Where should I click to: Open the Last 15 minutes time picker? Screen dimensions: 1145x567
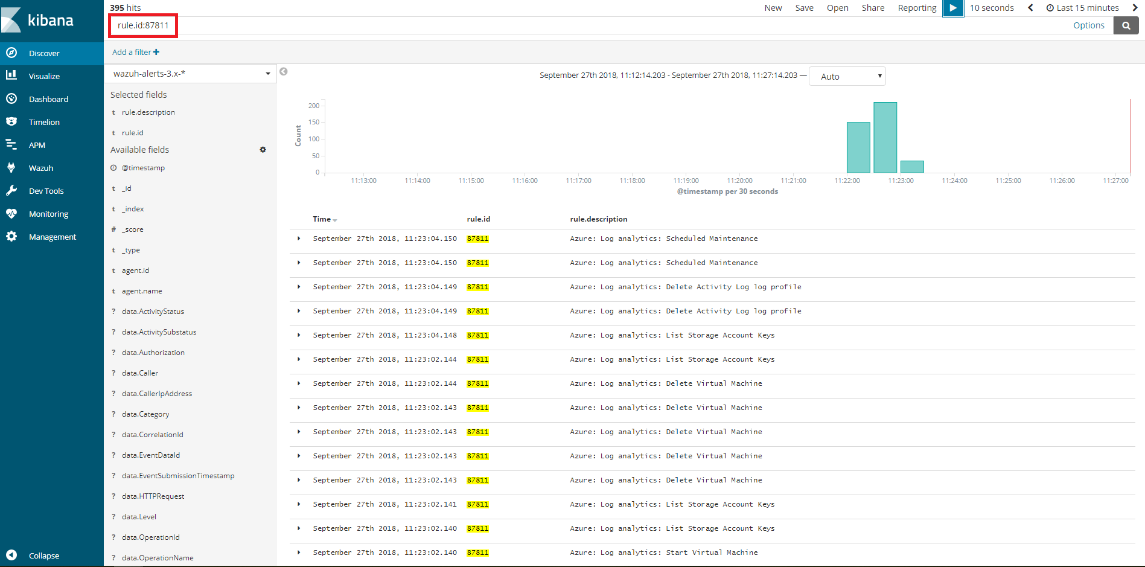pyautogui.click(x=1083, y=8)
